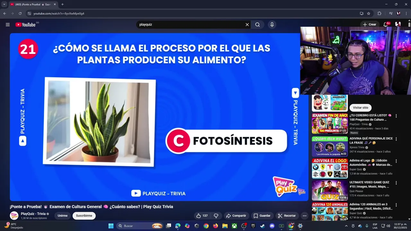Open the 100 Preguntas de Cultura thumbnail

click(330, 123)
